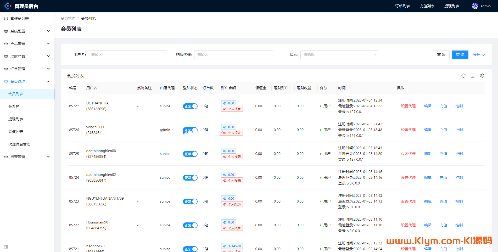
Task: Click the 用户名 search input field
Action: tap(127, 55)
